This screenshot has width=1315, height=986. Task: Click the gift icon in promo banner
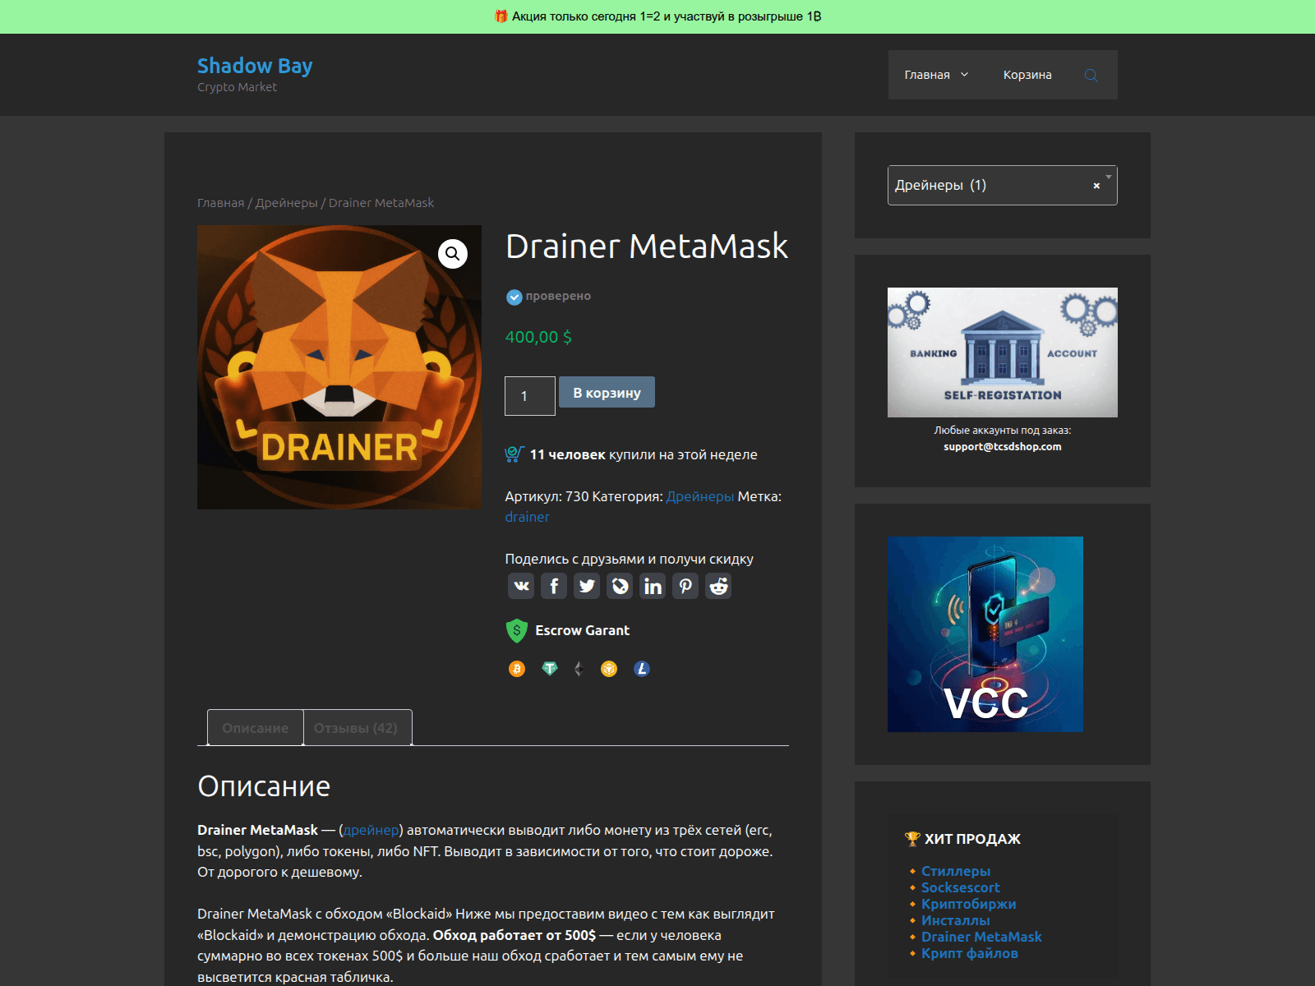(501, 16)
